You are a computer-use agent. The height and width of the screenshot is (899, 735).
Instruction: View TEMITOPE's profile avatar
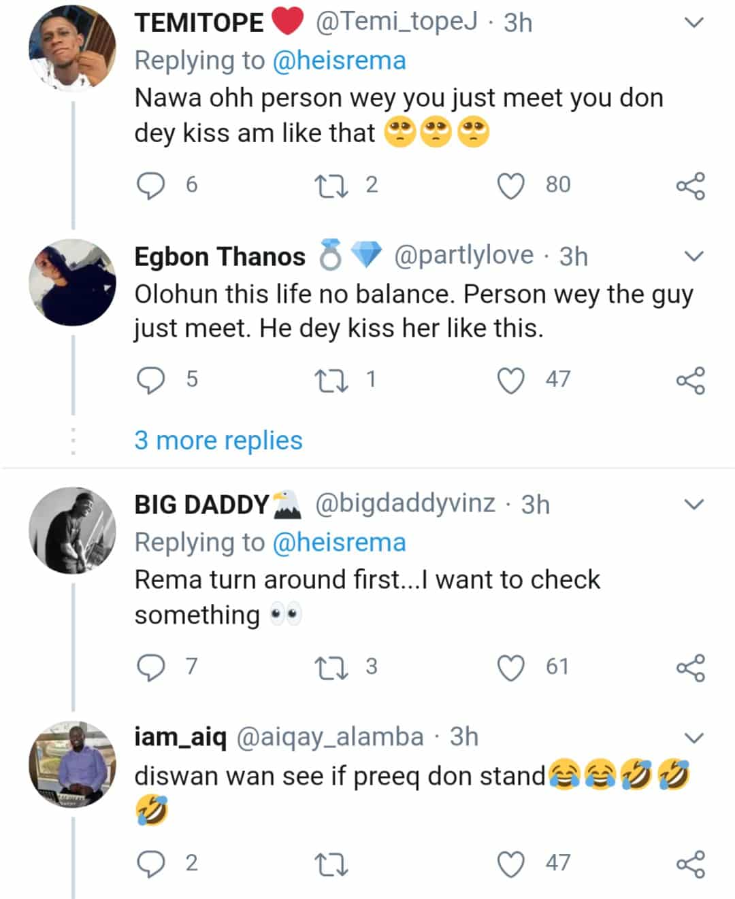tap(72, 48)
